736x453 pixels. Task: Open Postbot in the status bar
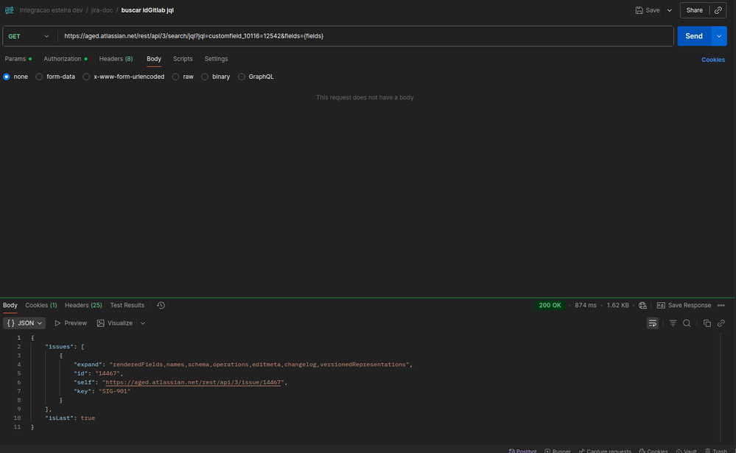pyautogui.click(x=522, y=451)
